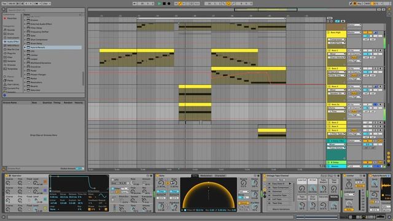Toggle the browser show/hide icon

pyautogui.click(x=4, y=10)
